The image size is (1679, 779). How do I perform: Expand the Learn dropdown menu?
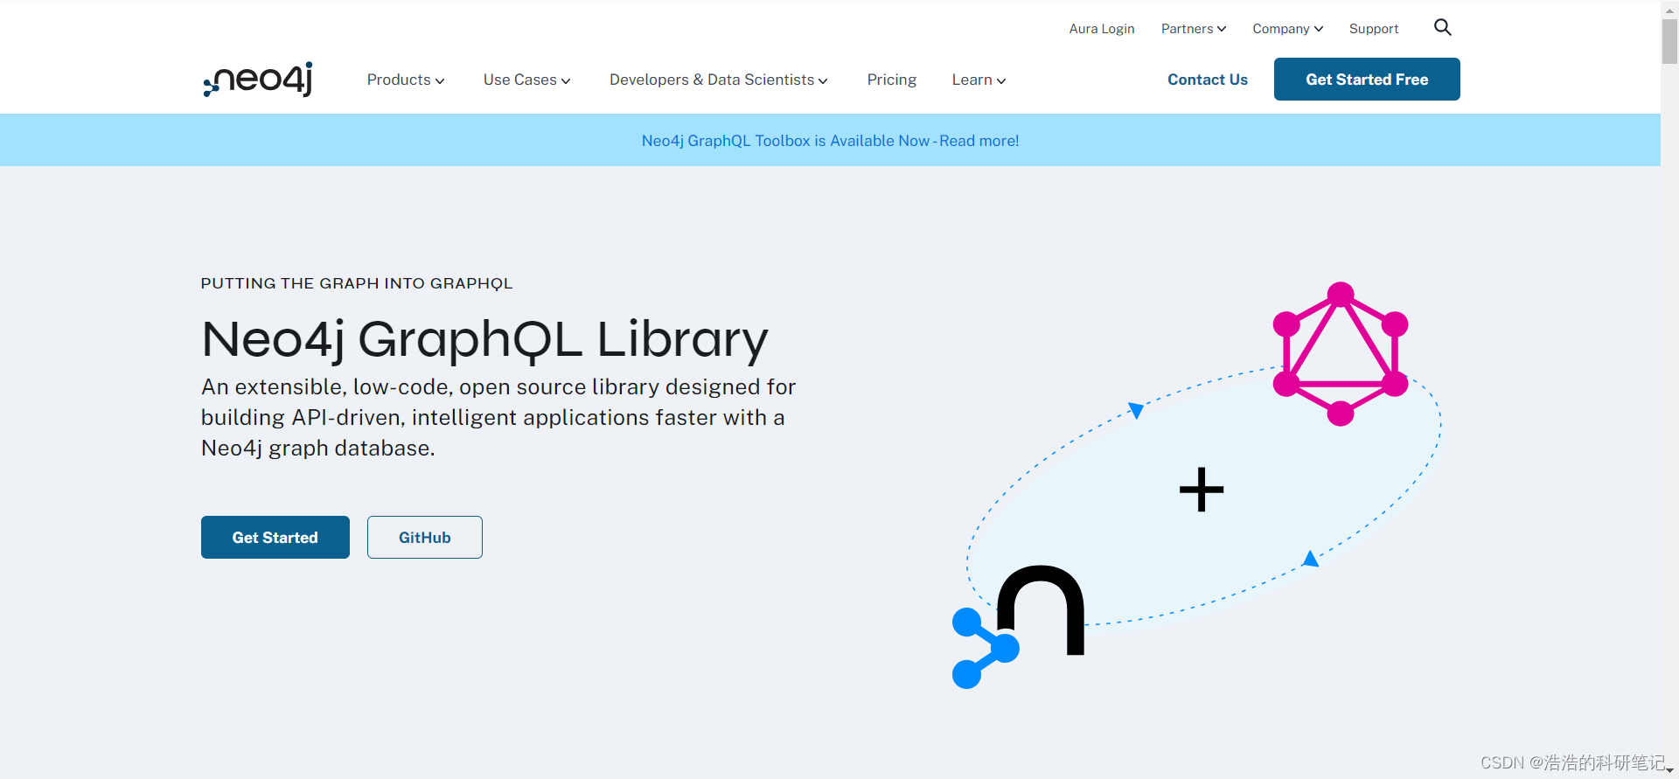coord(979,80)
